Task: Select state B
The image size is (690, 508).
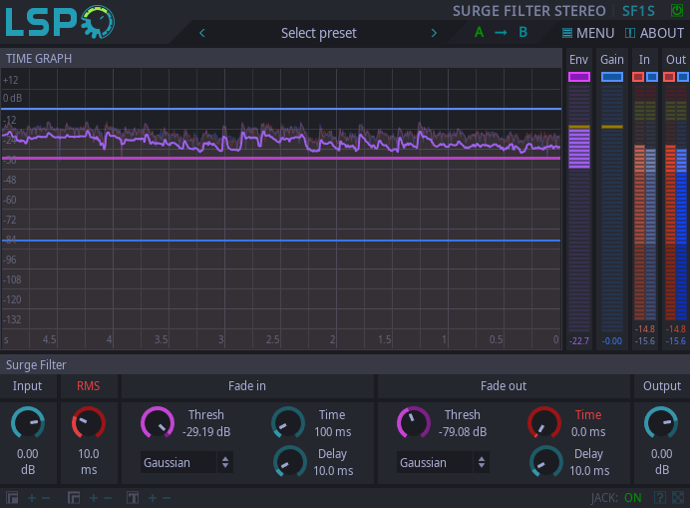Action: pyautogui.click(x=522, y=32)
